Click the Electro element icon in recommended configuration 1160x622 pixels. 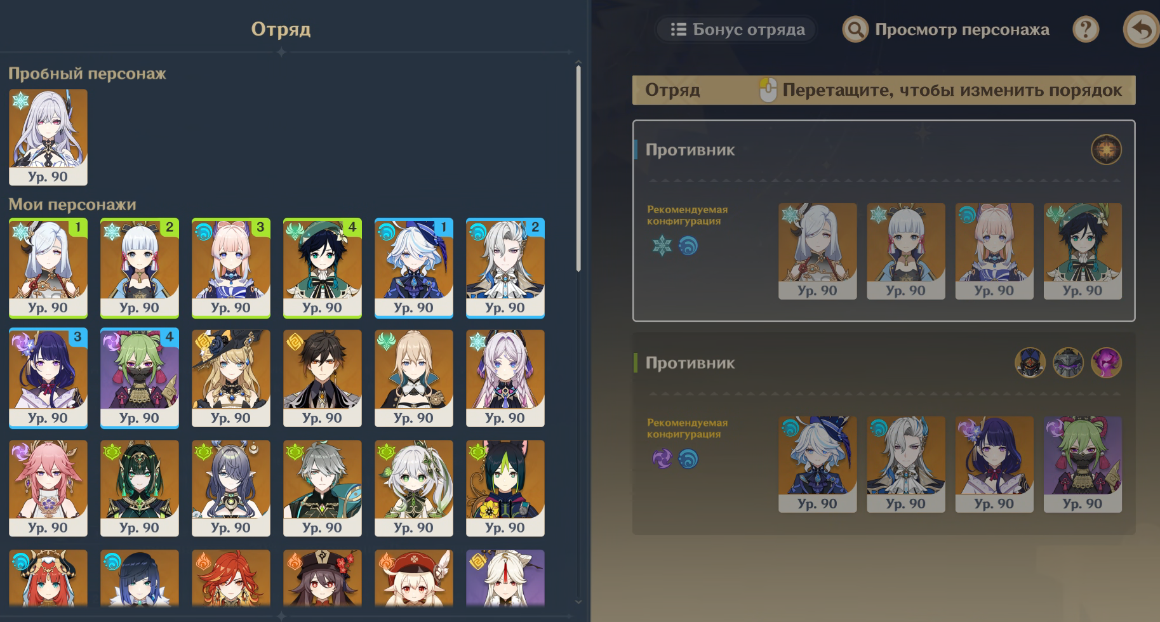[662, 458]
